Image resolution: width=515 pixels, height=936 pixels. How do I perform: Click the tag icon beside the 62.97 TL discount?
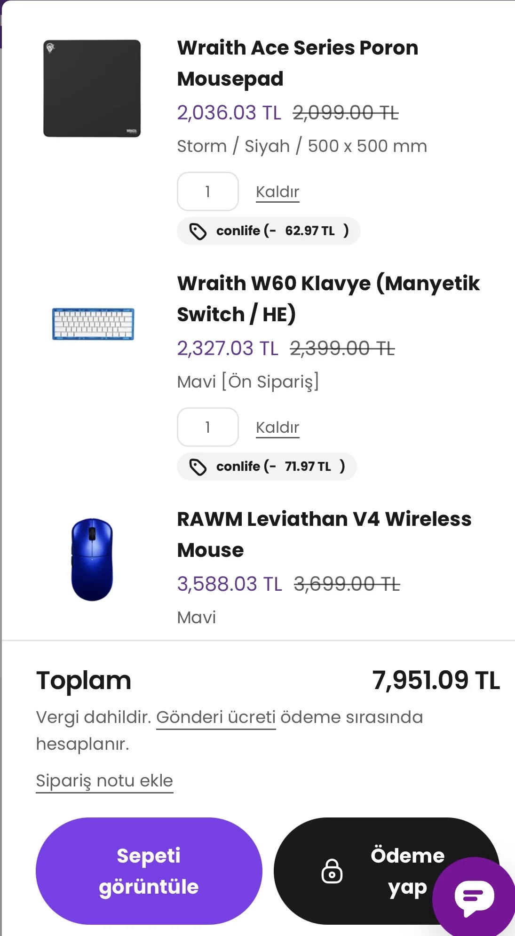click(x=198, y=231)
